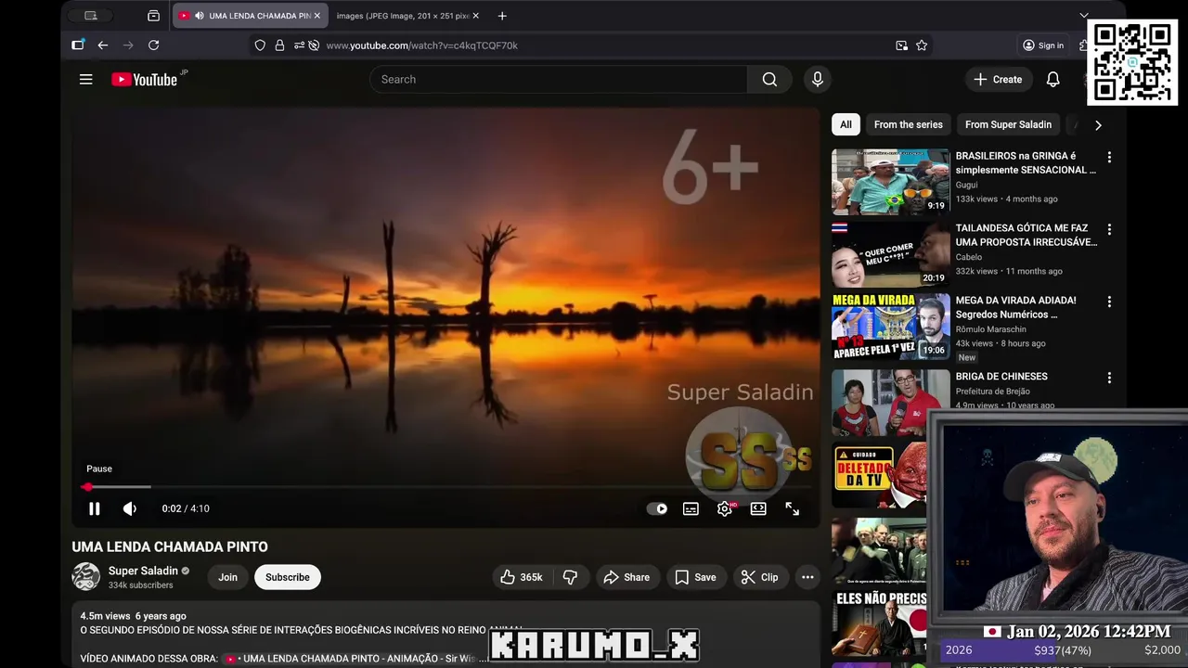The height and width of the screenshot is (668, 1188).
Task: Enter fullscreen mode
Action: (793, 508)
